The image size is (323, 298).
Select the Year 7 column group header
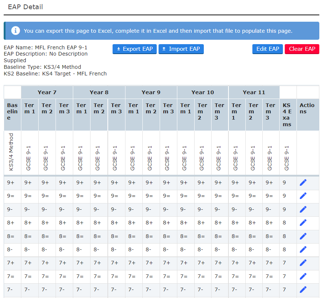[x=47, y=92]
